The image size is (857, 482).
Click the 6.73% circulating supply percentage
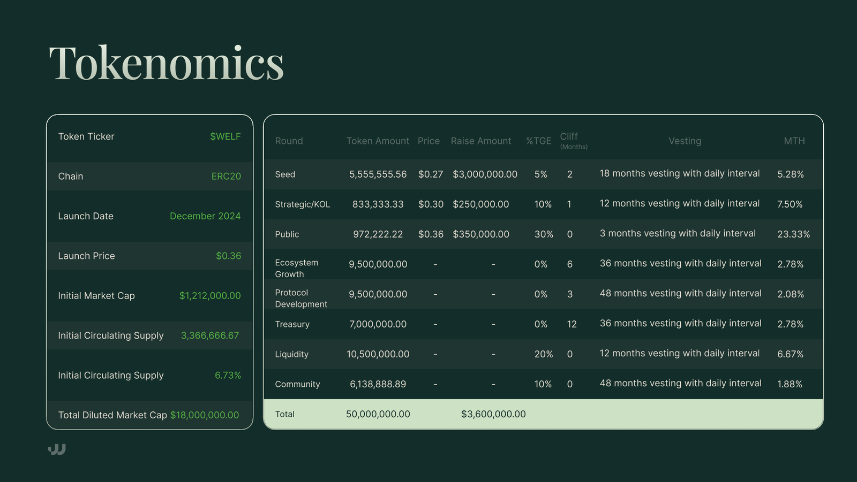[x=228, y=376]
